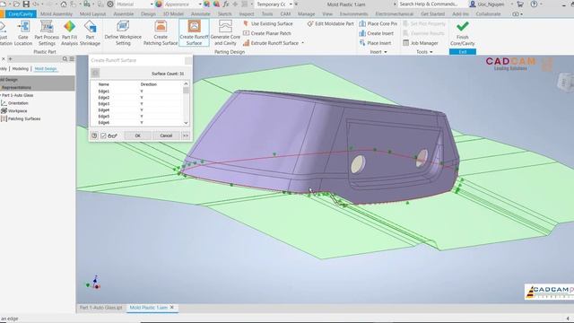Click Place Core Pin command
This screenshot has height=323, width=574.
378,23
